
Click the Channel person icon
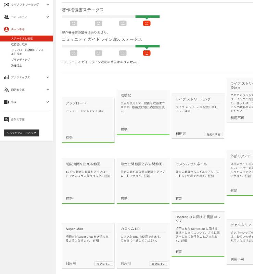7,29
